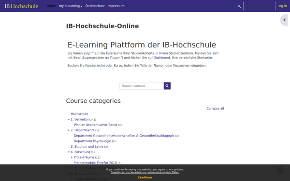The image size is (290, 181).
Task: Follow the Dashboard link in intro text
Action: tap(161, 57)
